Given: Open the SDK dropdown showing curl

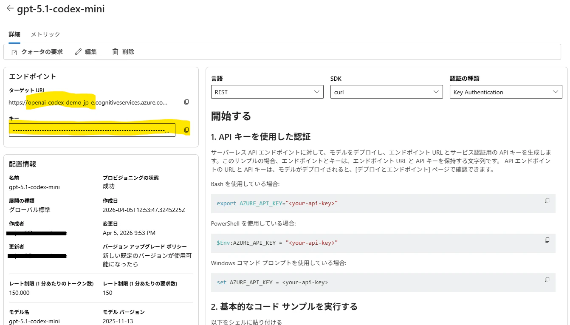Looking at the screenshot, I should [387, 92].
